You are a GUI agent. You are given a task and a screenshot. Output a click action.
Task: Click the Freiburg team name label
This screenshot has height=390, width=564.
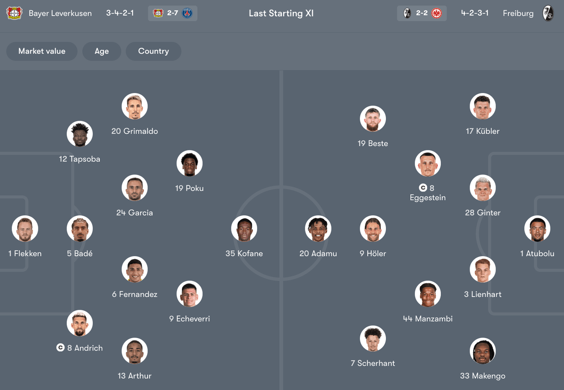coord(518,13)
